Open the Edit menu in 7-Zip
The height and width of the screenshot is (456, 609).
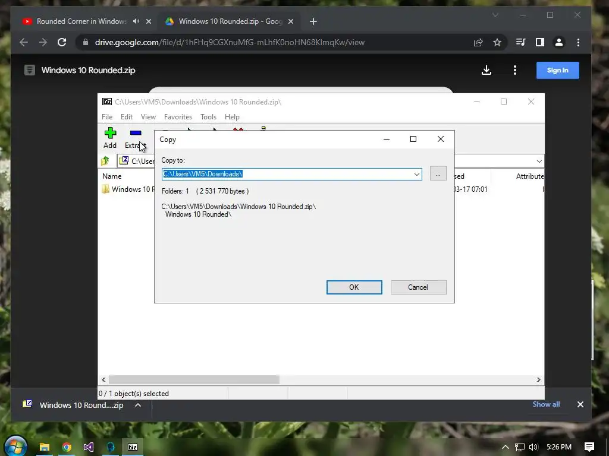pyautogui.click(x=127, y=117)
